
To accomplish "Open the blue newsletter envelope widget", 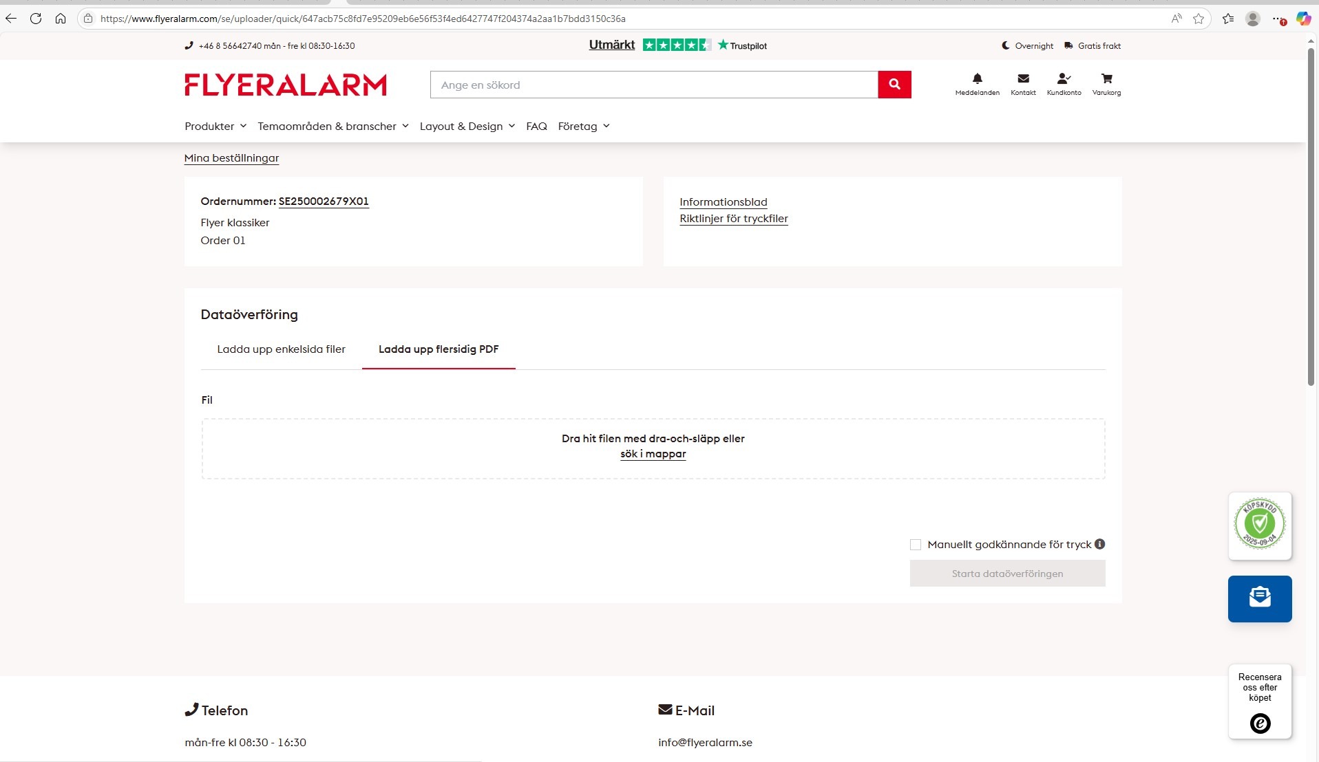I will (1259, 598).
